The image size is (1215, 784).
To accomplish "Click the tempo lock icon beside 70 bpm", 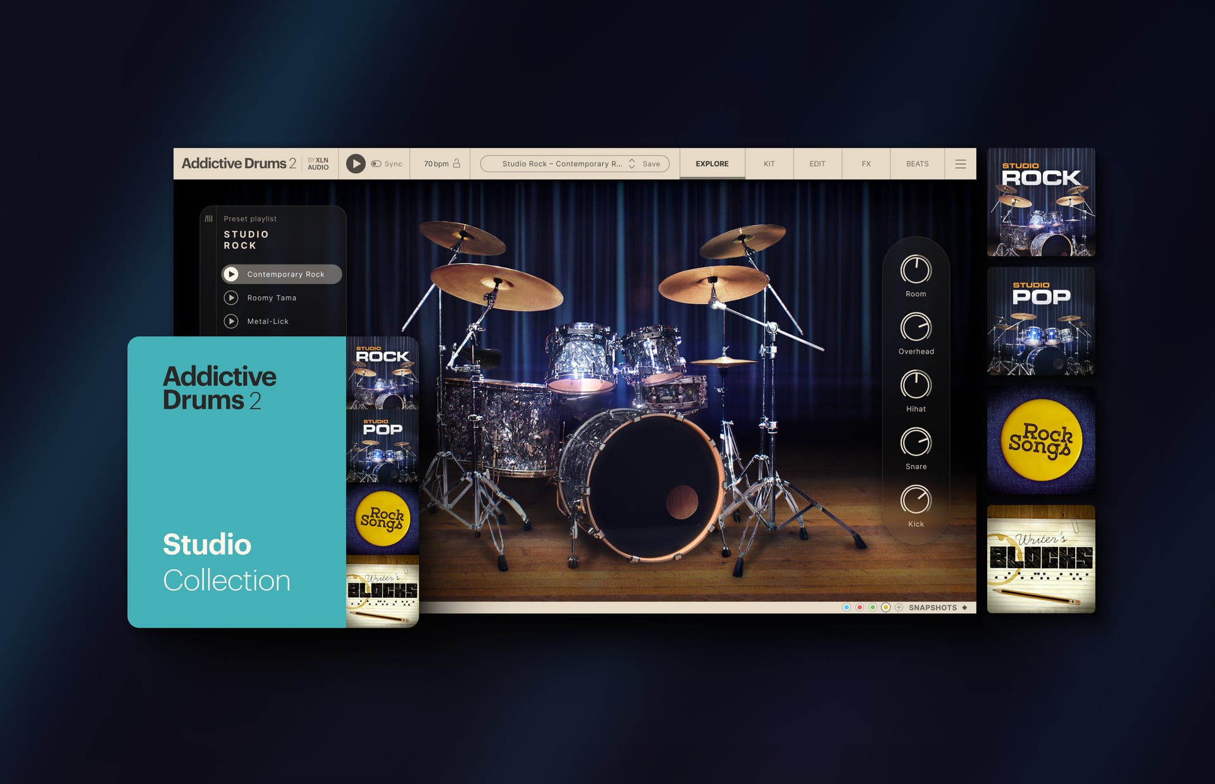I will pos(457,163).
